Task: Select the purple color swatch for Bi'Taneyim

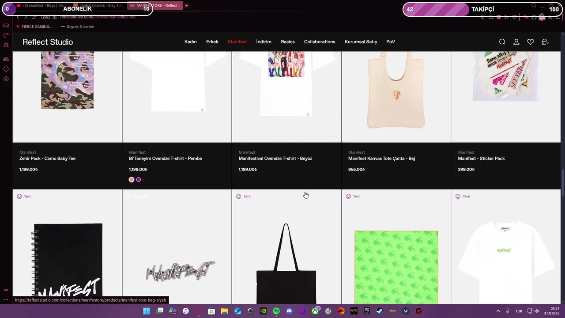Action: [139, 180]
